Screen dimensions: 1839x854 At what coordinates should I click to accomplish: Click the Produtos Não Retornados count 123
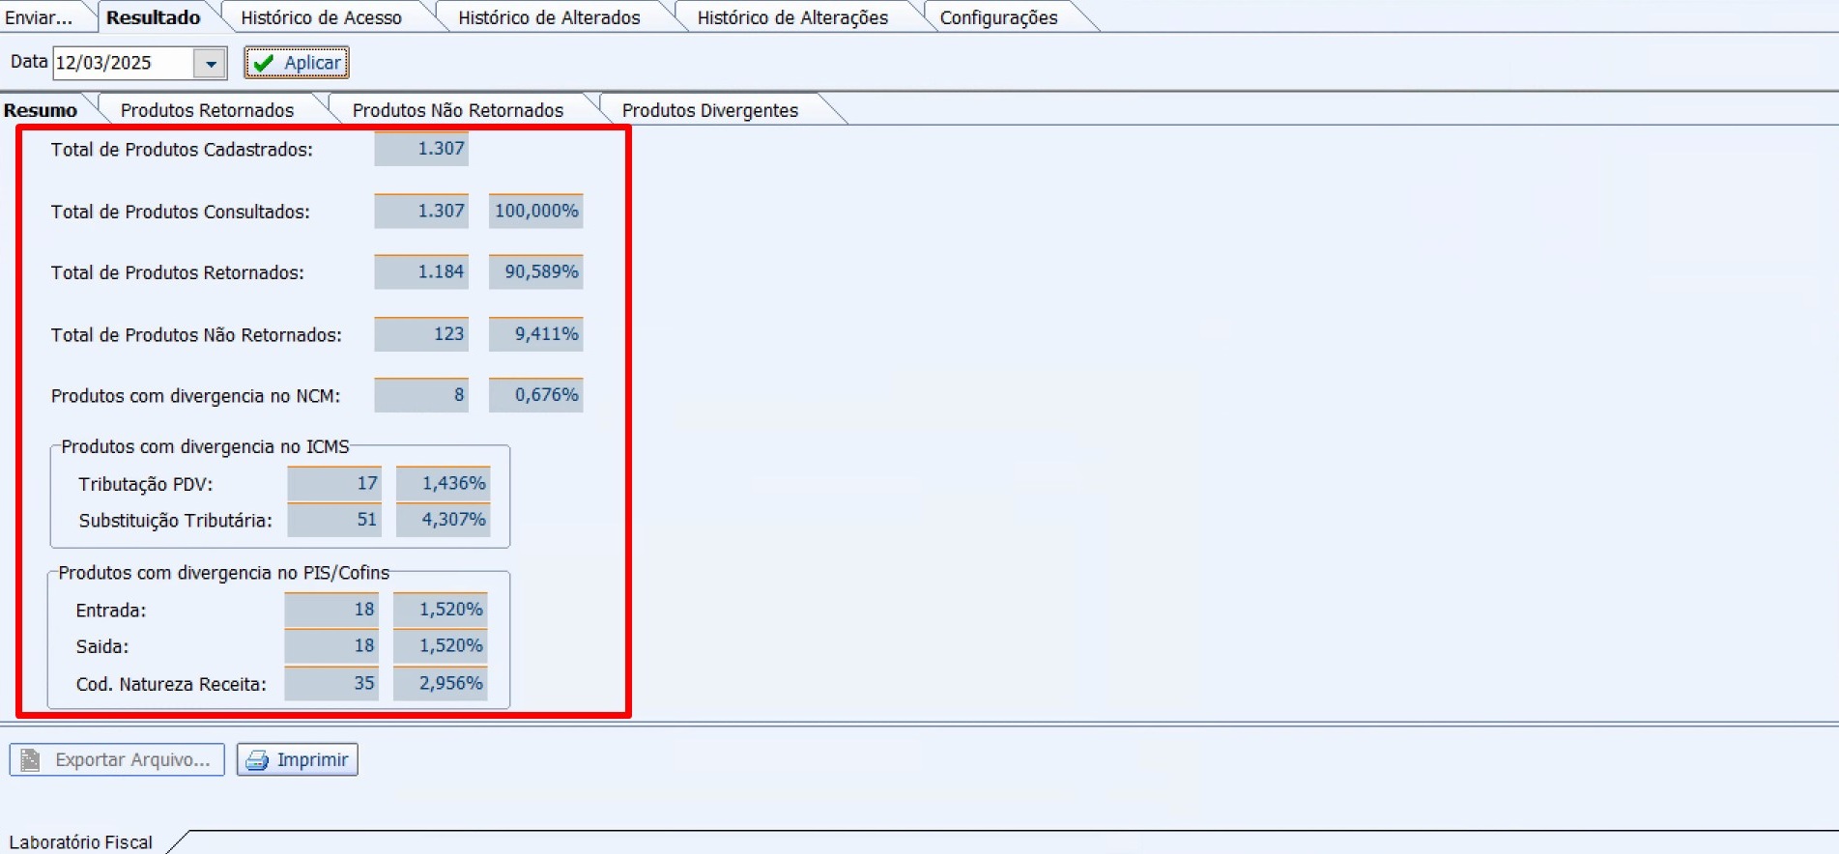pyautogui.click(x=421, y=334)
